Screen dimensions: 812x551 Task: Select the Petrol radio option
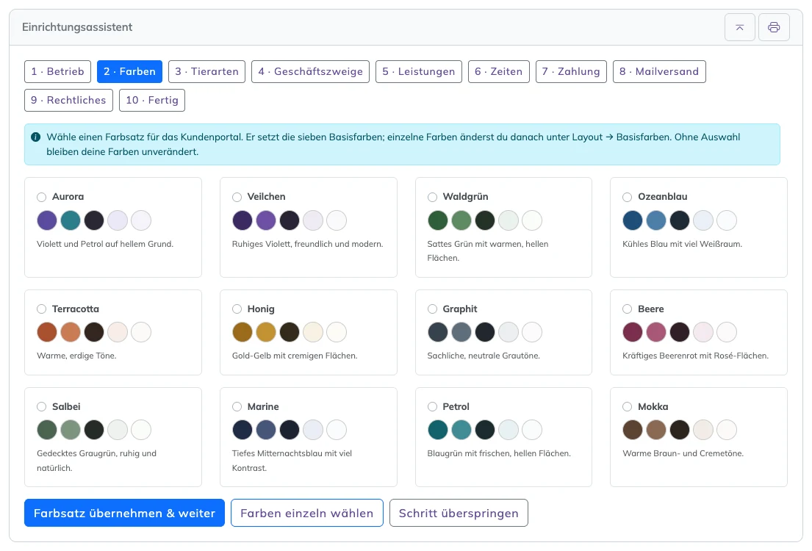pos(432,406)
